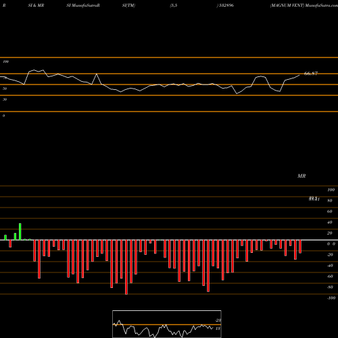Click the '-60' label on the MR right axis
Screen dimensions: 338x338
pyautogui.click(x=330, y=276)
